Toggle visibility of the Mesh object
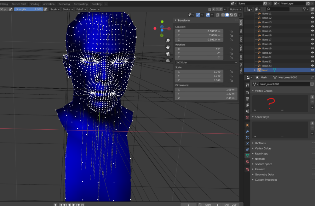315x206 pixels. [x=312, y=70]
